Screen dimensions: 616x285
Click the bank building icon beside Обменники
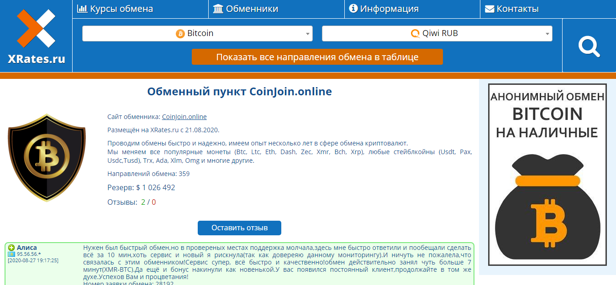coord(218,9)
